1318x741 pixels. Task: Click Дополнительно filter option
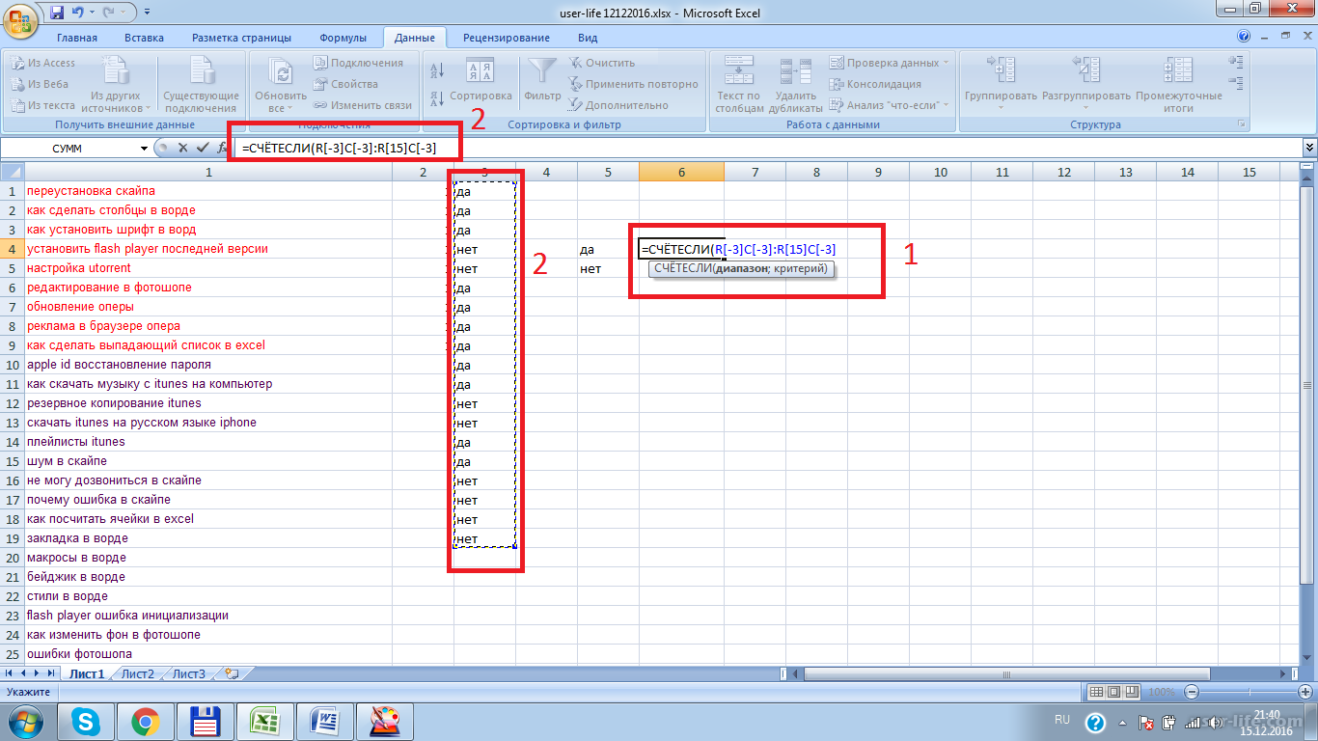618,105
